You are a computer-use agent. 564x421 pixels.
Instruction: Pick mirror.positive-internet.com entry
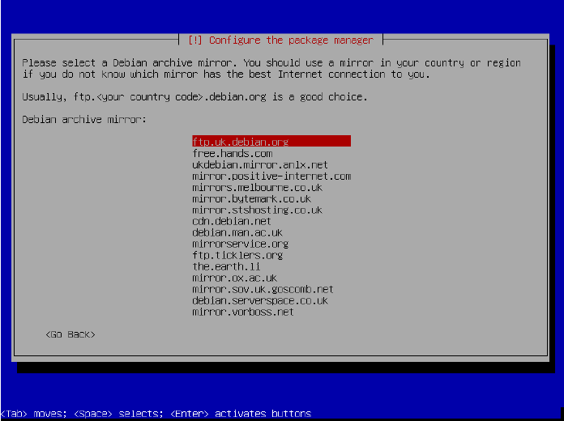tap(271, 176)
